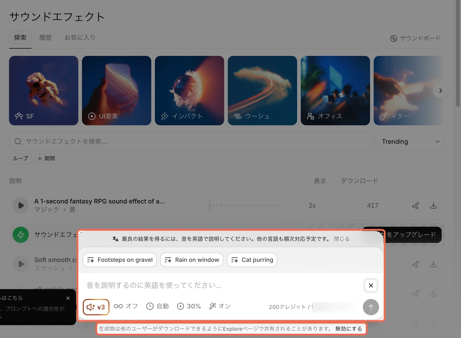Click the sound effect search field

191,142
